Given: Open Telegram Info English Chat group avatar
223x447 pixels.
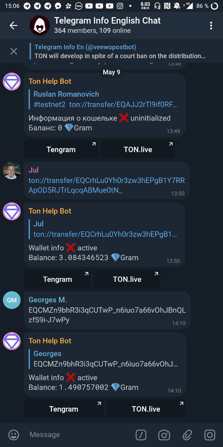Looking at the screenshot, I should pyautogui.click(x=39, y=25).
